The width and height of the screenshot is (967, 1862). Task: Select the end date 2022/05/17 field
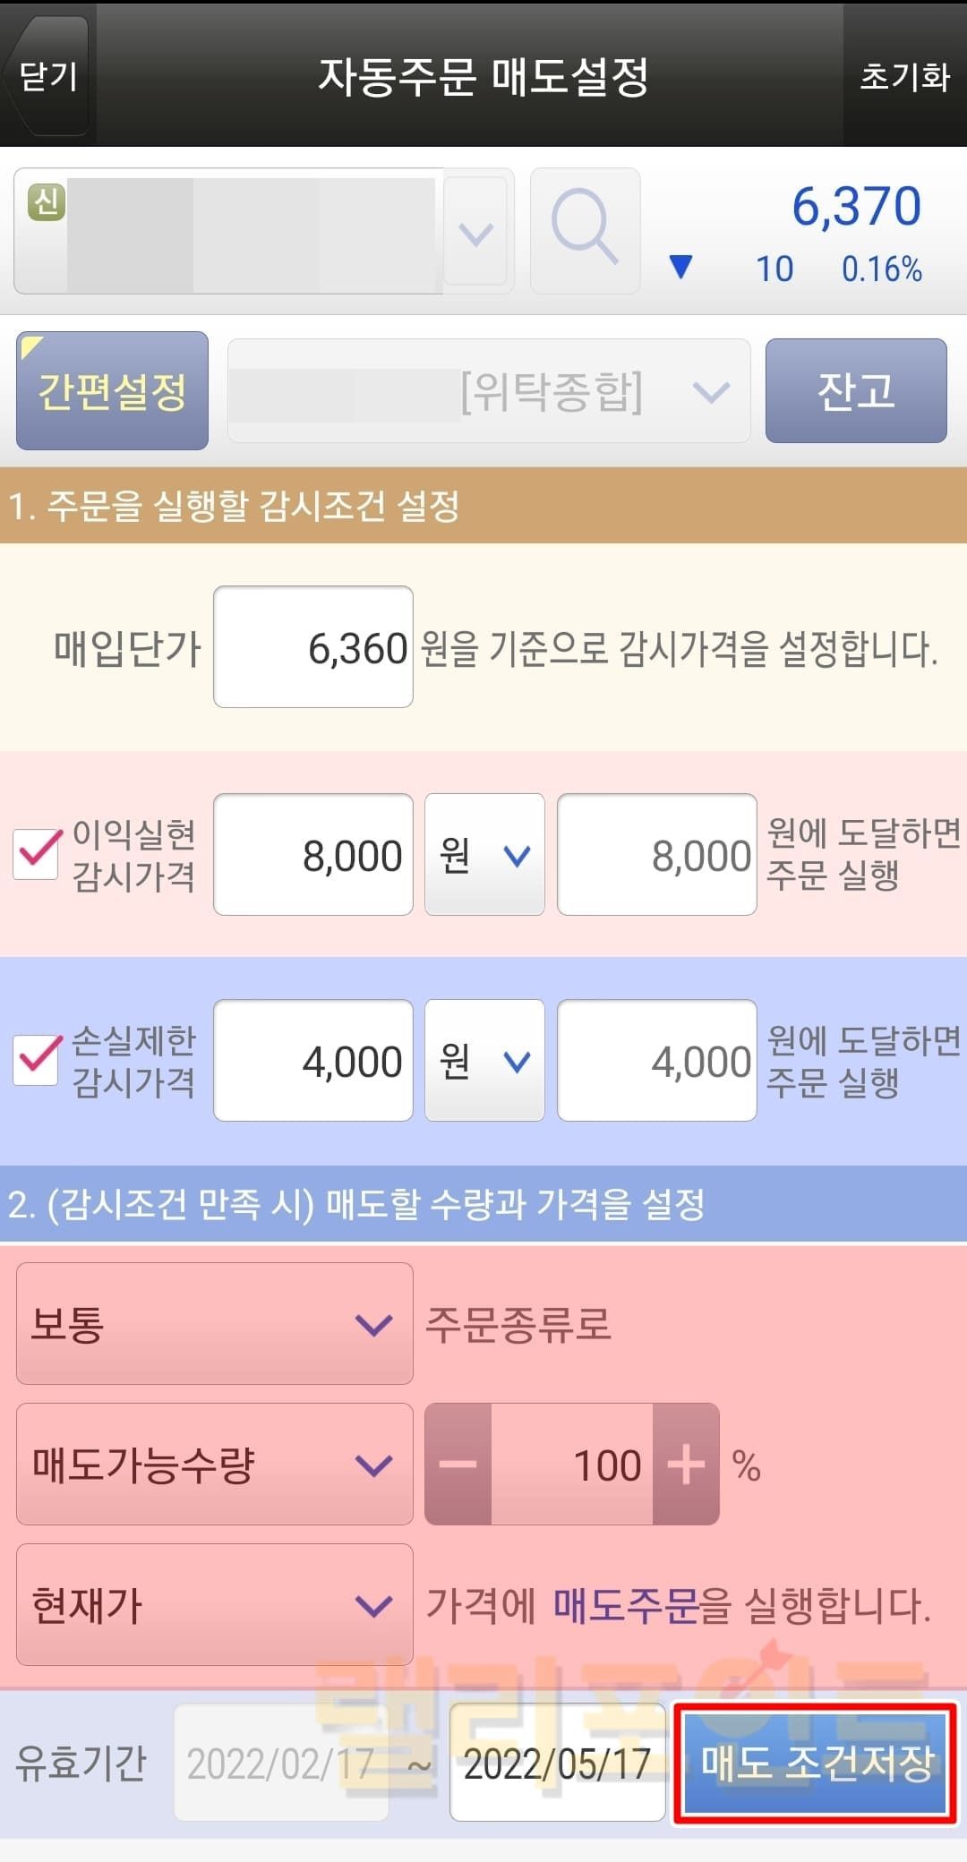tap(557, 1763)
